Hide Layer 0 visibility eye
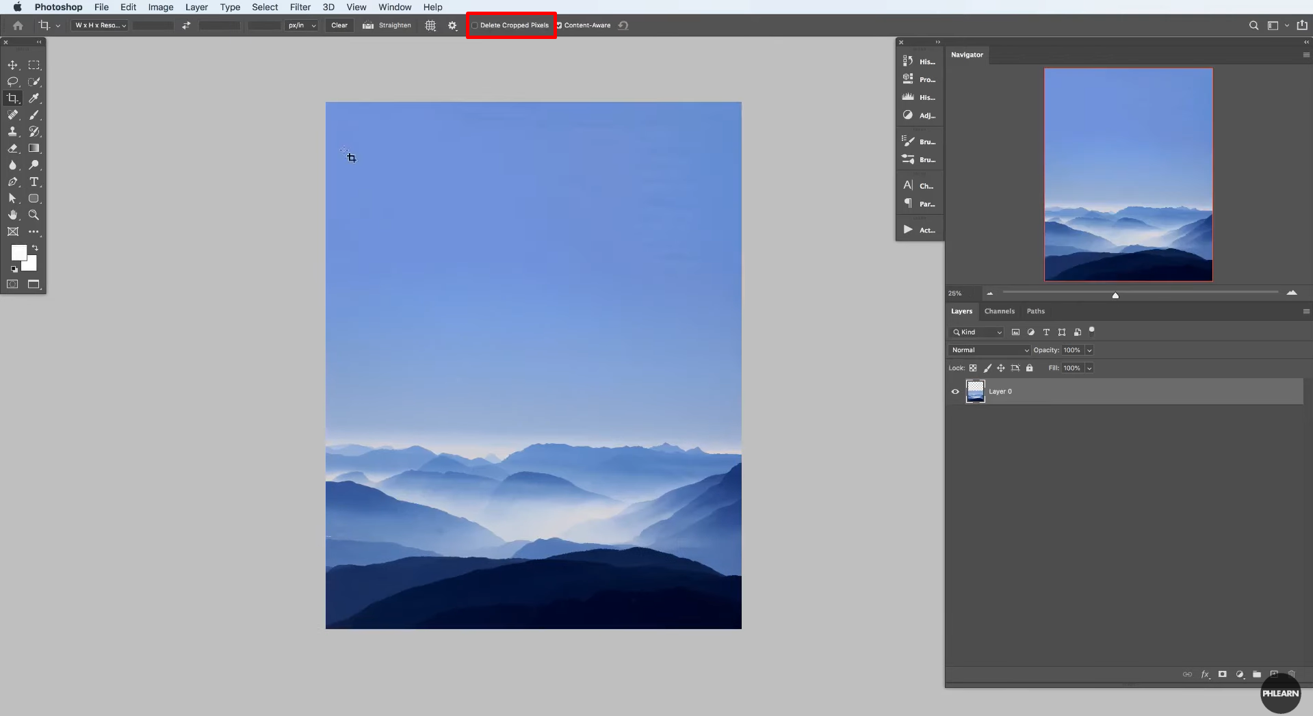Viewport: 1313px width, 716px height. (954, 391)
